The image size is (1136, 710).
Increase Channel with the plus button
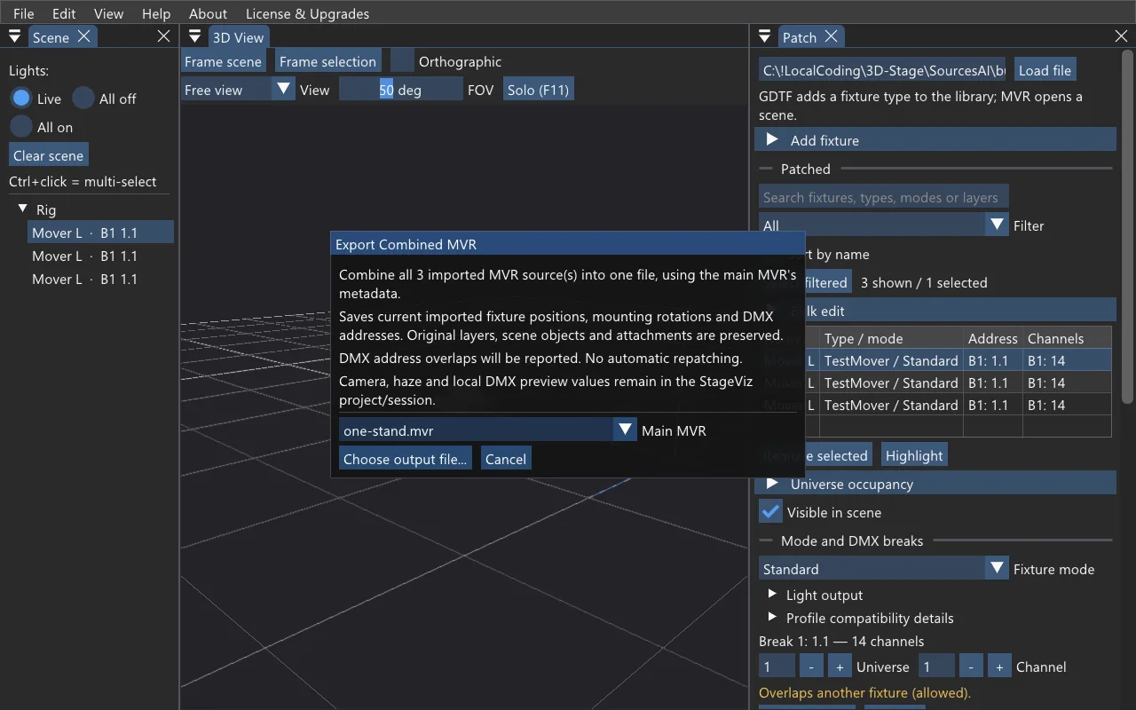click(999, 667)
